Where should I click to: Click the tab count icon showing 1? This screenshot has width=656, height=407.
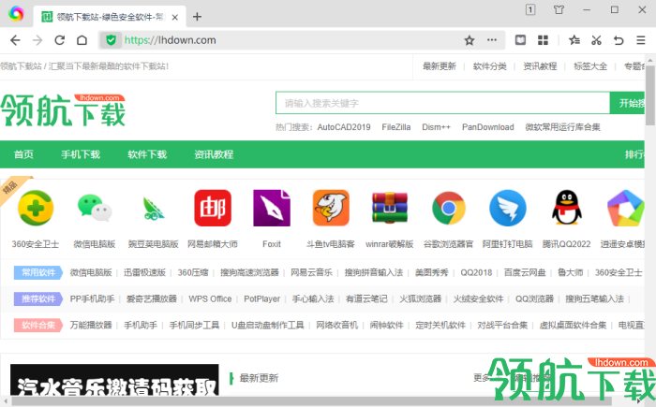coord(530,9)
